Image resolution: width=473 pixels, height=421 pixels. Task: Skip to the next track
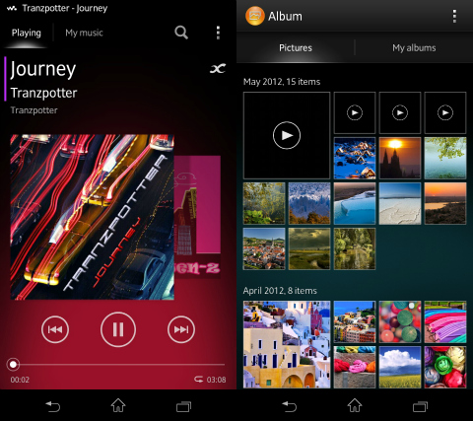[181, 329]
